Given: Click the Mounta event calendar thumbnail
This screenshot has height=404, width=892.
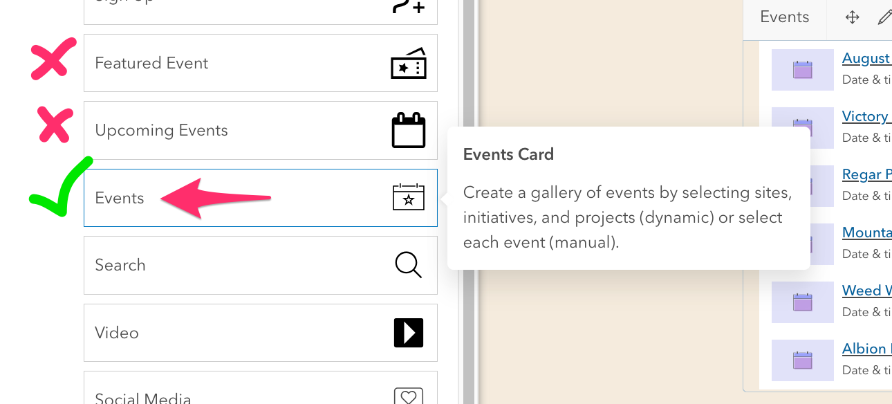Looking at the screenshot, I should pyautogui.click(x=802, y=244).
